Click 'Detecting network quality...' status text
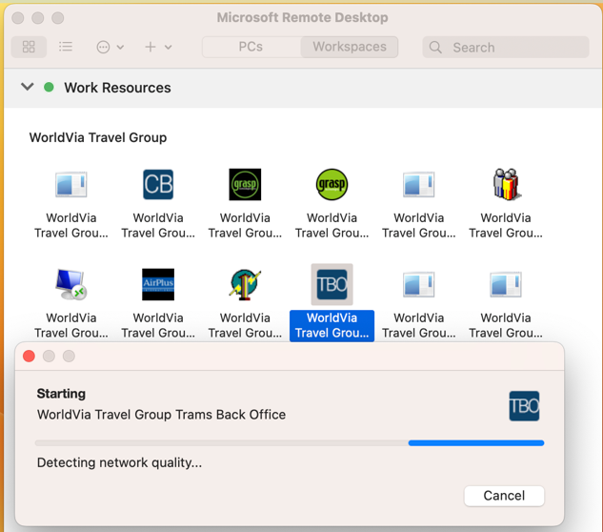This screenshot has height=532, width=603. point(119,462)
